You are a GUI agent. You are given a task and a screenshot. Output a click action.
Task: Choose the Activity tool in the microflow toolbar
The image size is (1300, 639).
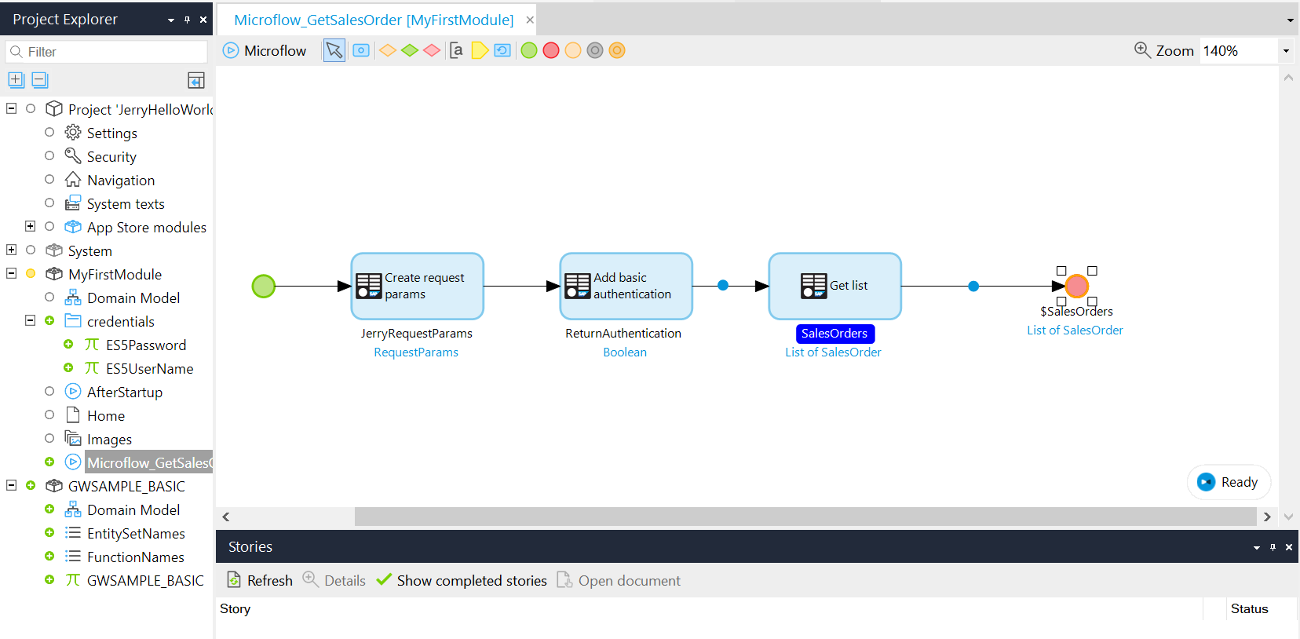coord(361,50)
